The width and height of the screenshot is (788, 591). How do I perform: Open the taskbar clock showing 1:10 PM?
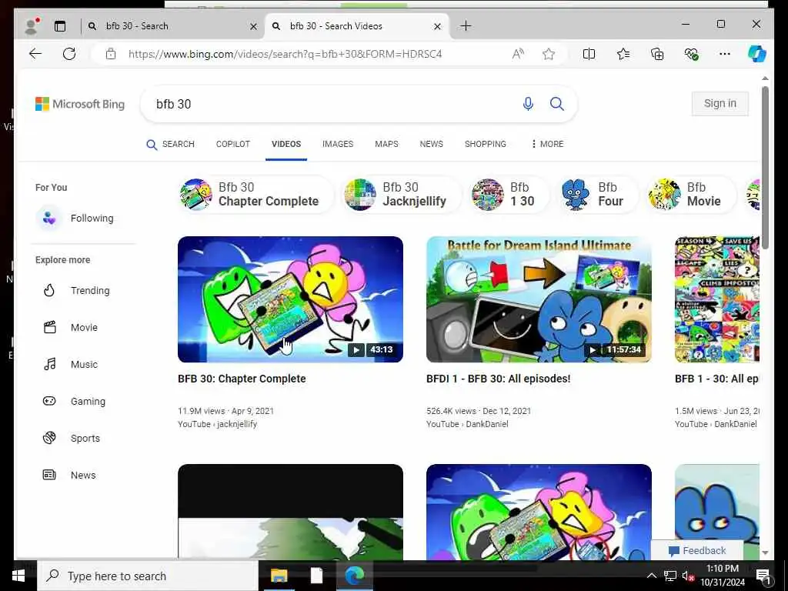(x=722, y=576)
